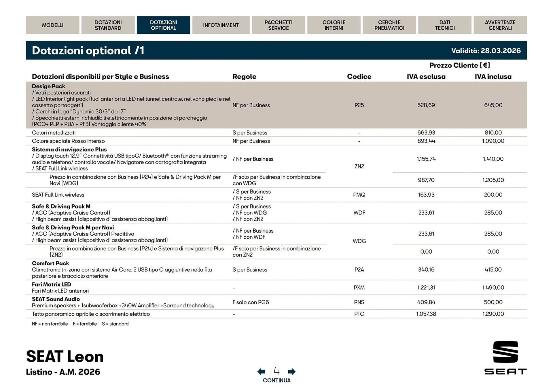
Task: Select the Prezzo Cliente (€) header
Action: click(460, 65)
